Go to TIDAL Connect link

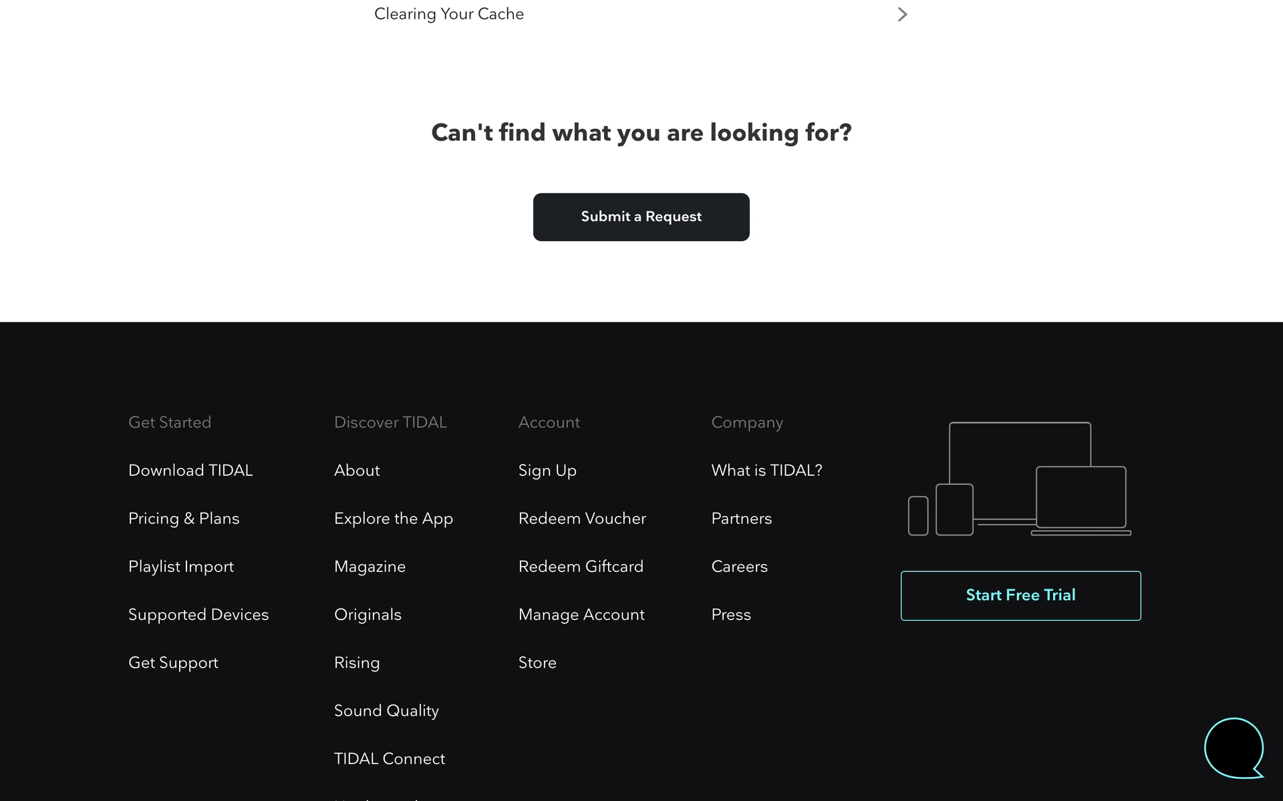pos(389,759)
